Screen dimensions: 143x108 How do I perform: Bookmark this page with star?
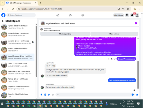pos(128,9)
